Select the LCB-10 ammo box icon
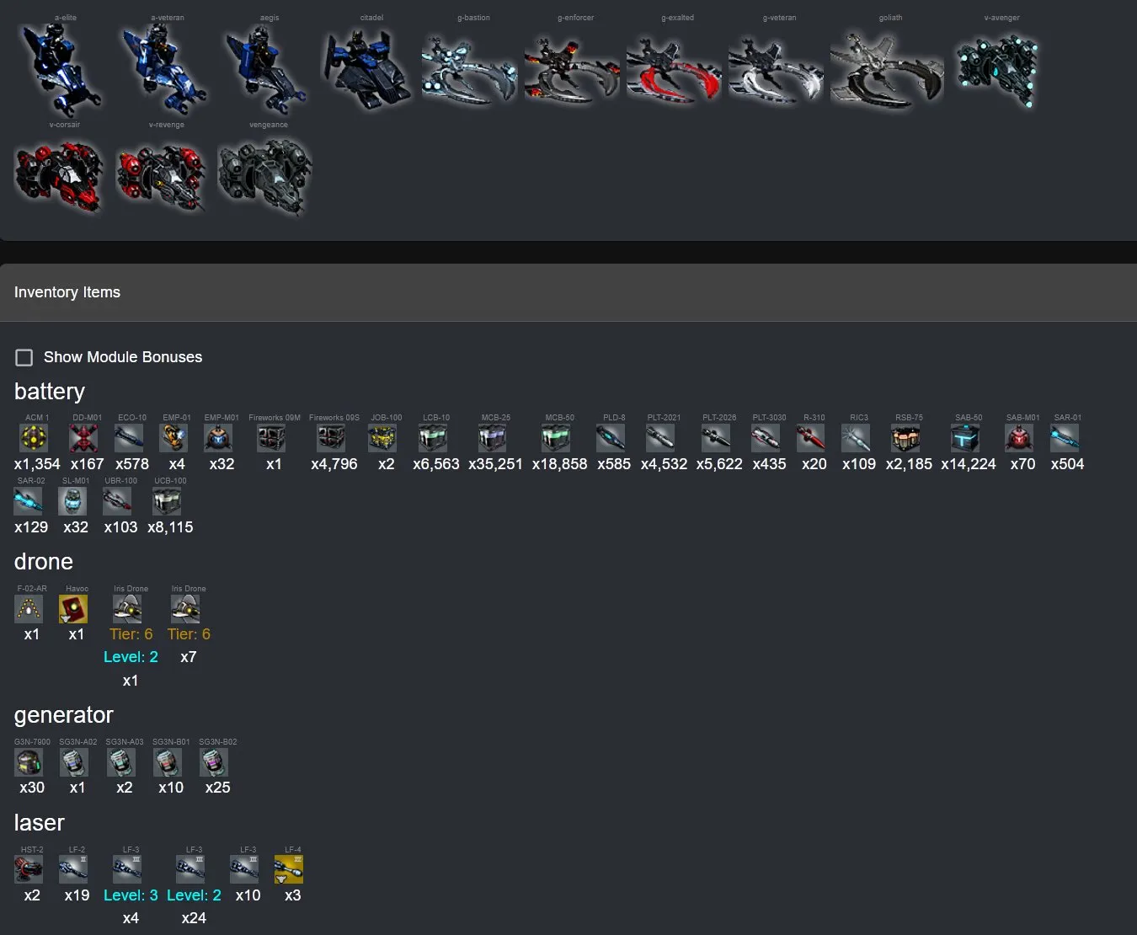 point(433,438)
